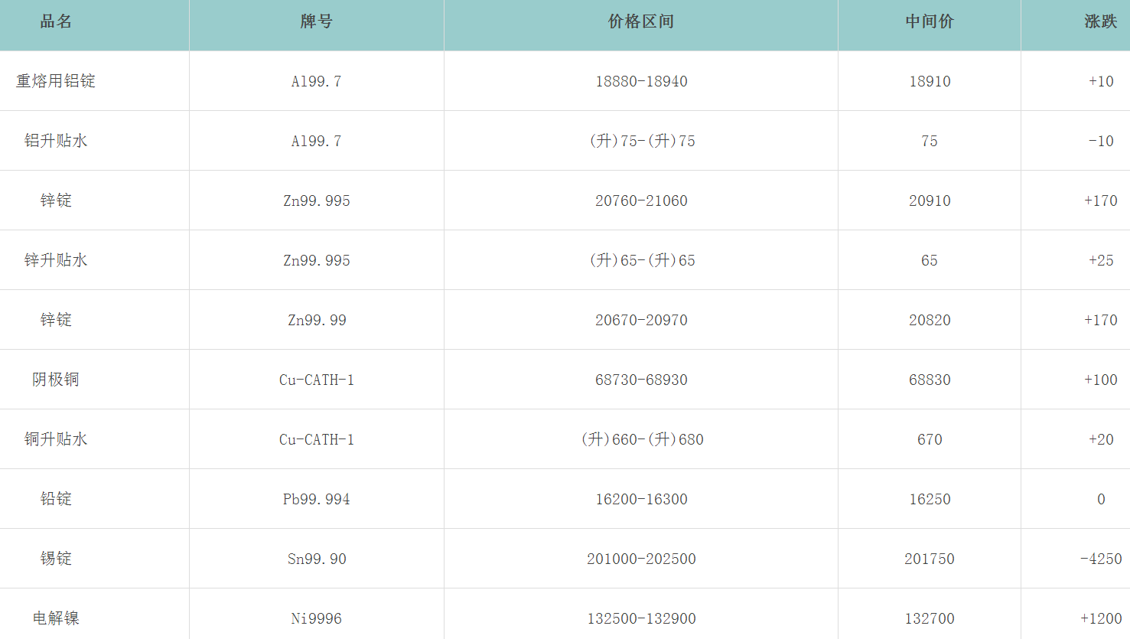Image resolution: width=1130 pixels, height=639 pixels.
Task: Click the 铝升贴水 row name
Action: pyautogui.click(x=56, y=141)
